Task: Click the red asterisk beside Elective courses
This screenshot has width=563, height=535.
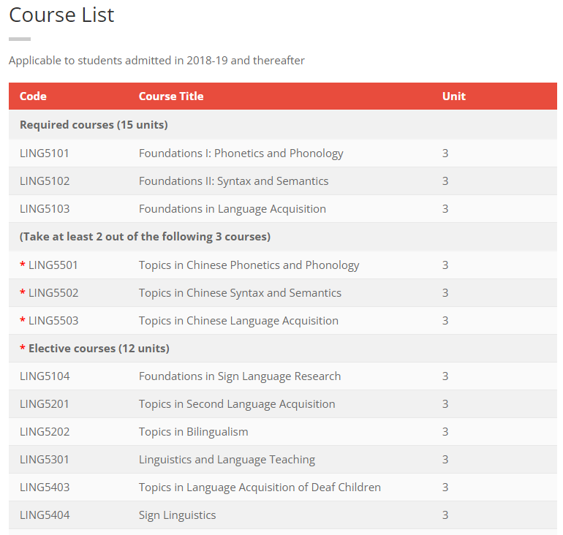Action: tap(23, 349)
